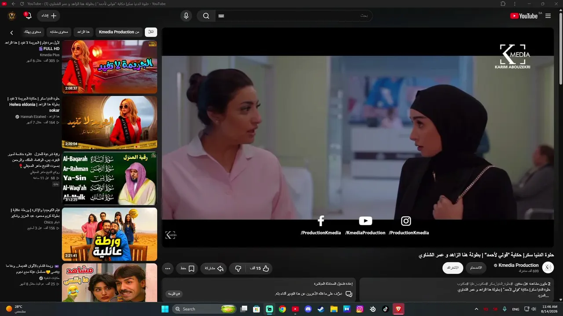Click the search magnifier button
This screenshot has height=316, width=563.
pos(206,16)
